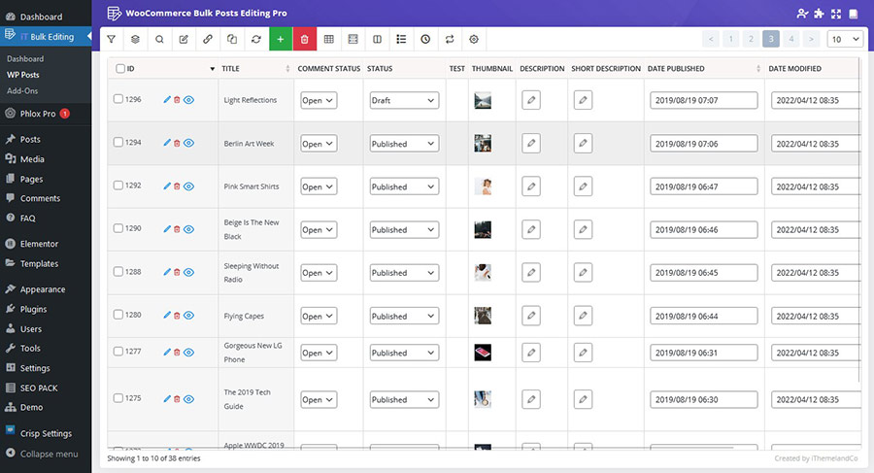This screenshot has height=473, width=874.
Task: Click the duplicate posts toolbar icon
Action: 232,39
